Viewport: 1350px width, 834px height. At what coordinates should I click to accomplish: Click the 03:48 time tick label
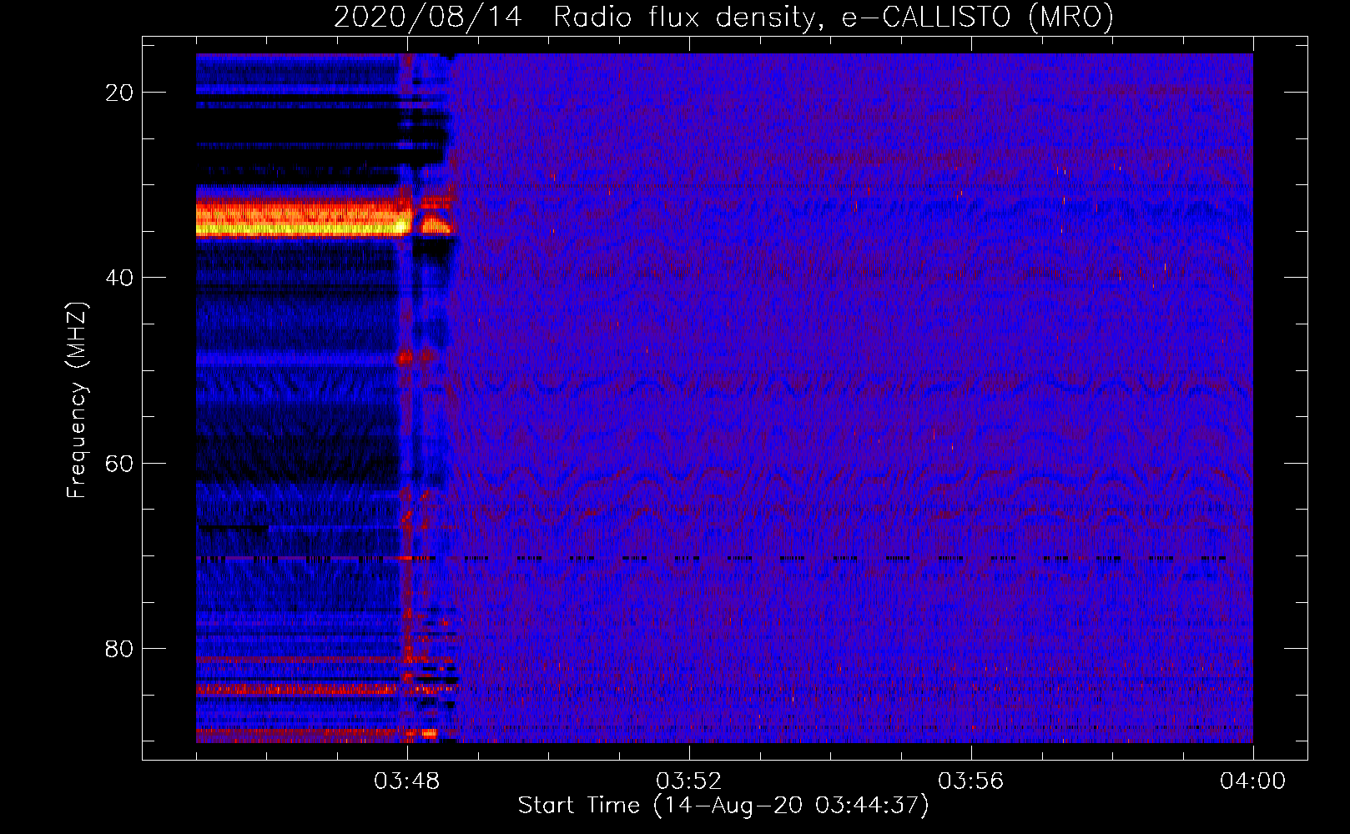coord(407,781)
